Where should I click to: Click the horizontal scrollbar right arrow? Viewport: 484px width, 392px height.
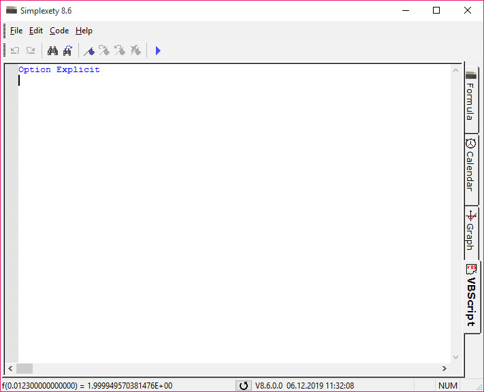tap(445, 368)
